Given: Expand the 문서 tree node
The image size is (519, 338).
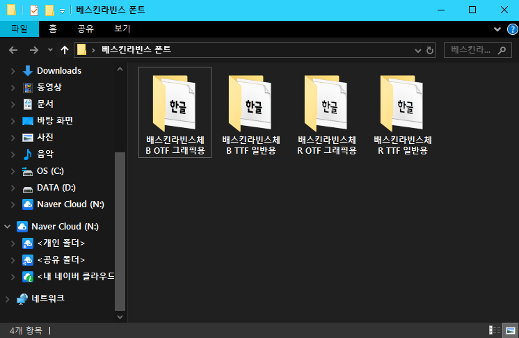Looking at the screenshot, I should [13, 104].
